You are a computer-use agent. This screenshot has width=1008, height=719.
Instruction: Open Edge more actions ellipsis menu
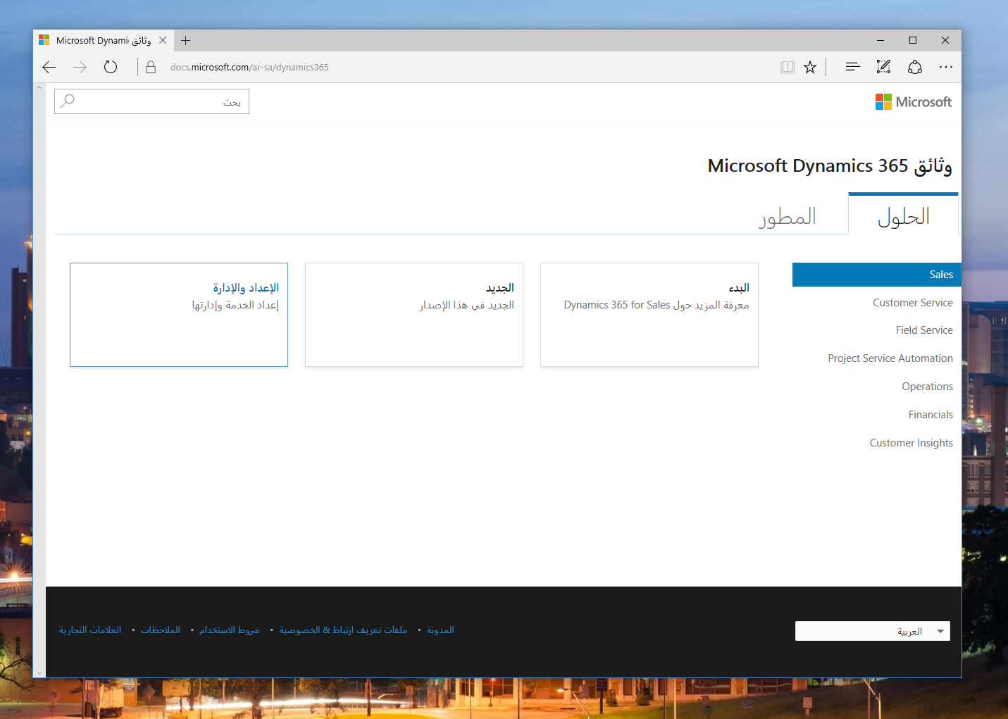tap(946, 67)
